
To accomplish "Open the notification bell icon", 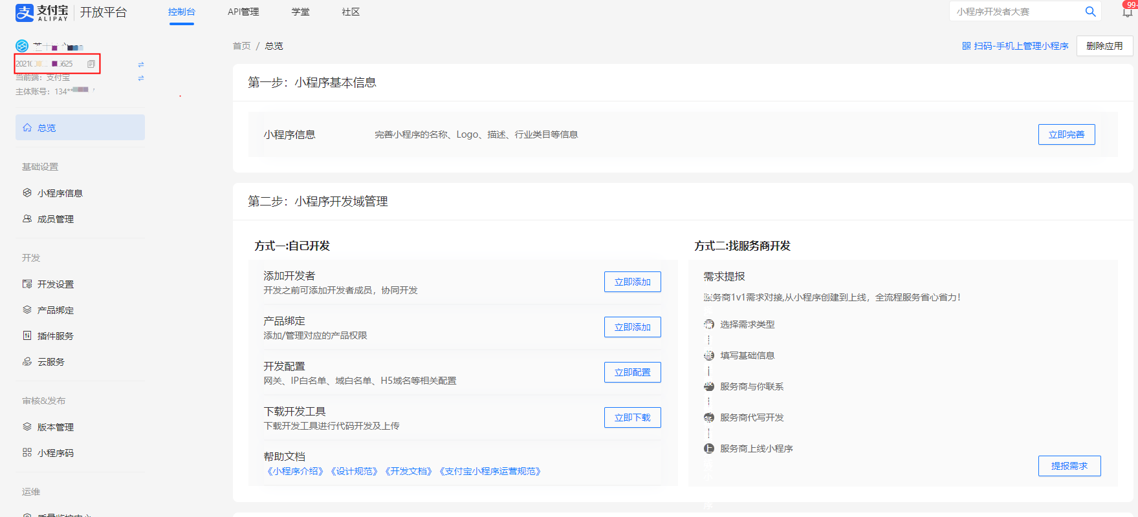I will 1128,12.
